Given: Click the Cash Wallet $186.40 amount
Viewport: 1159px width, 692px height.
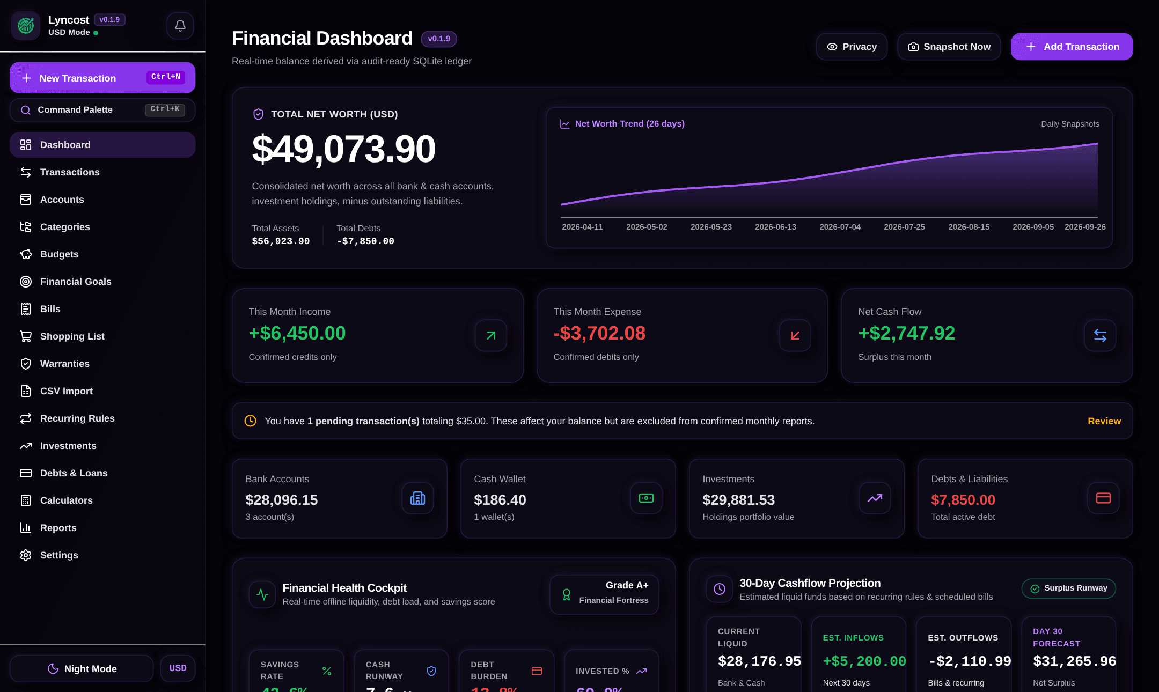Looking at the screenshot, I should tap(500, 500).
